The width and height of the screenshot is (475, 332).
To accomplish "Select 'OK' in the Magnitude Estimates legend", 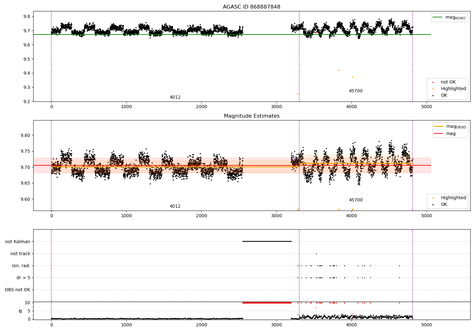I will [444, 205].
